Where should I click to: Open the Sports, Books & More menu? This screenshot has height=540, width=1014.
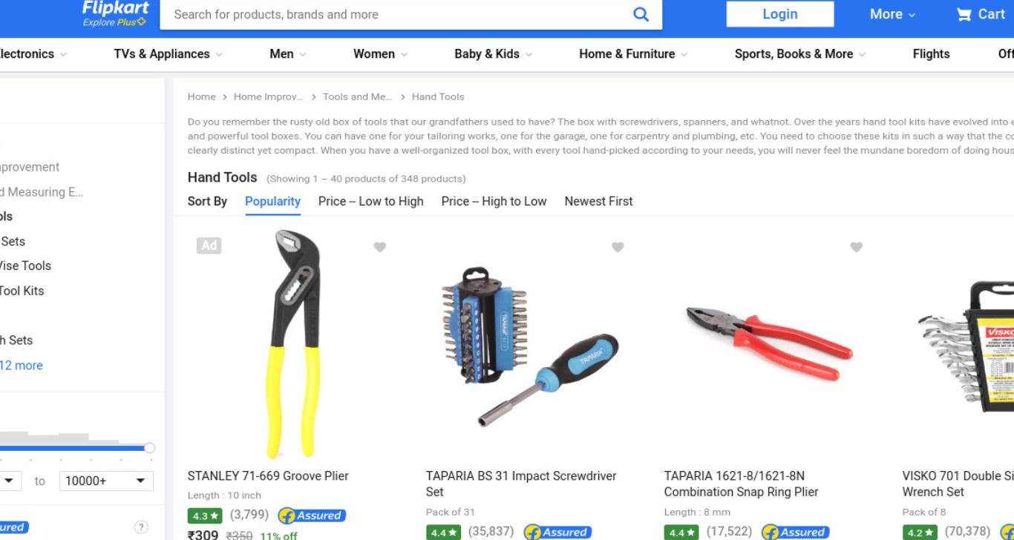point(800,53)
